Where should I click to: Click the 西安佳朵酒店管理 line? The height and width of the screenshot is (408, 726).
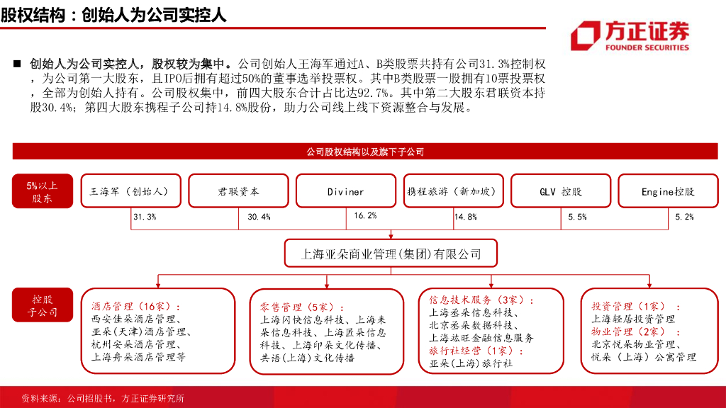(x=135, y=319)
